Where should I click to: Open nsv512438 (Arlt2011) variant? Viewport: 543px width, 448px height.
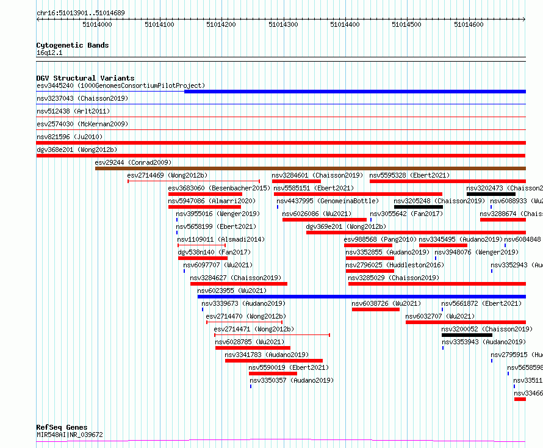pos(73,111)
